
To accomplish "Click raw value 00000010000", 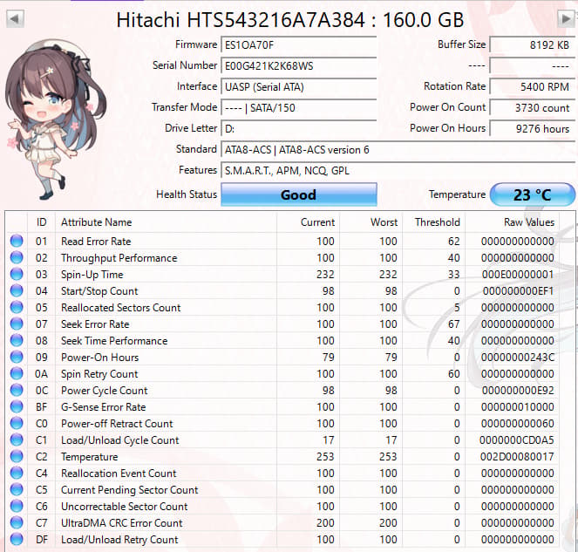I will [518, 406].
